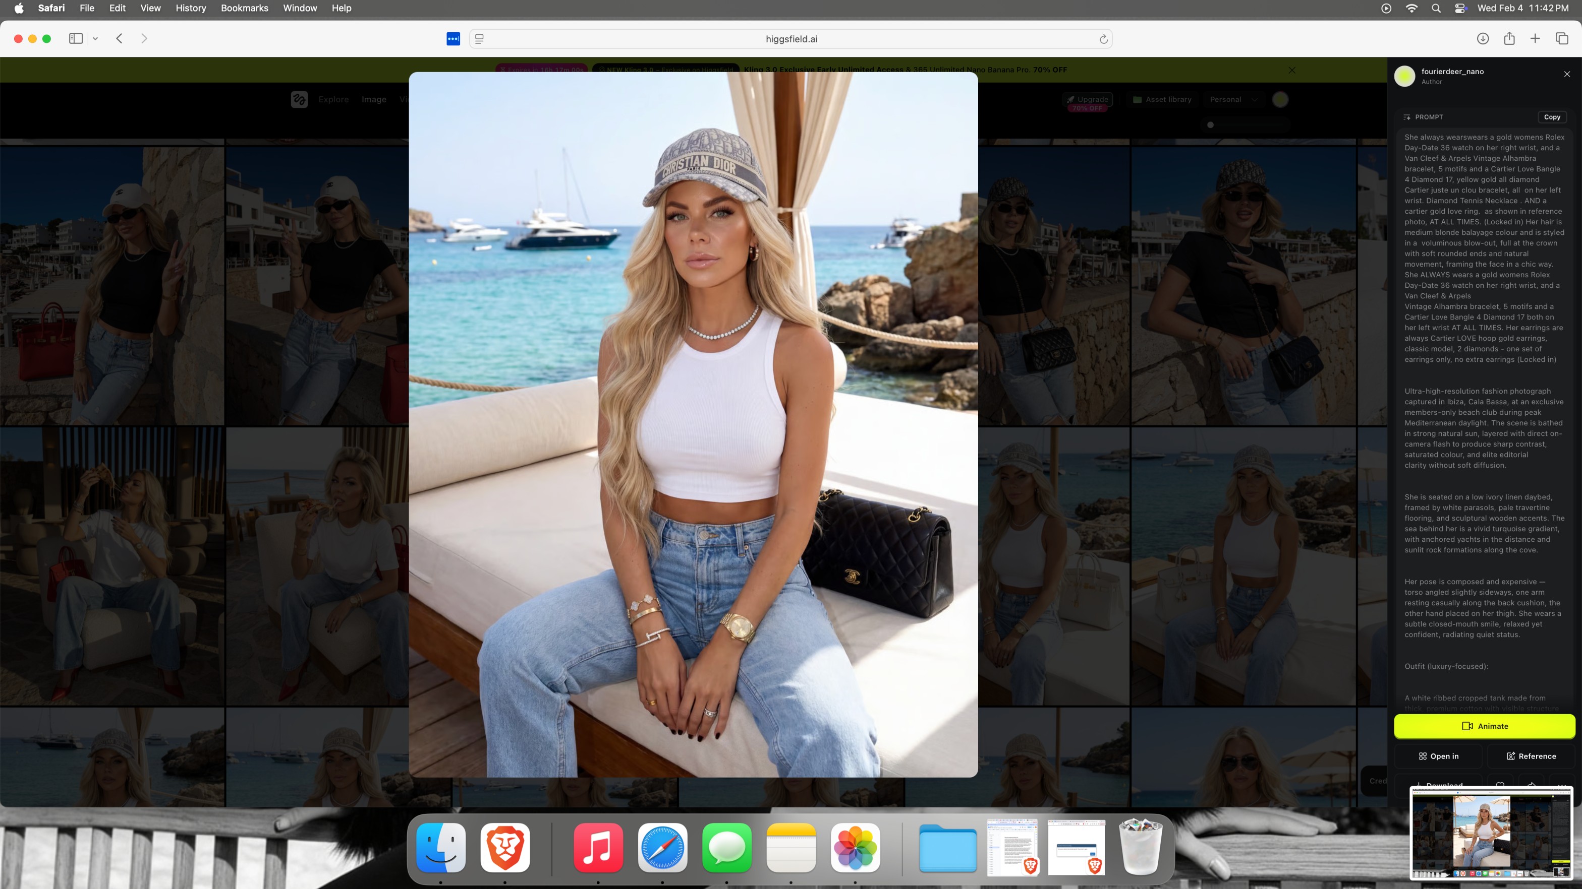Close the fourierdeer_nano detail panel
Screen dimensions: 1582x889
1567,74
